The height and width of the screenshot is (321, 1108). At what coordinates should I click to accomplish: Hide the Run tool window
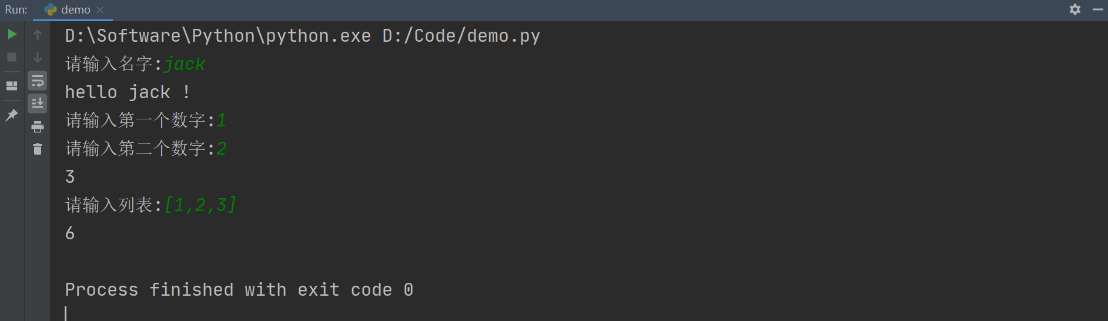pos(1097,9)
